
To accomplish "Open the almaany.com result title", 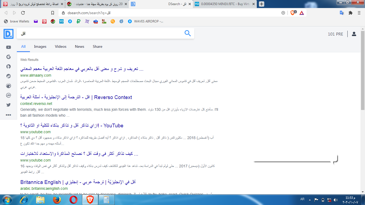I will coord(82,69).
